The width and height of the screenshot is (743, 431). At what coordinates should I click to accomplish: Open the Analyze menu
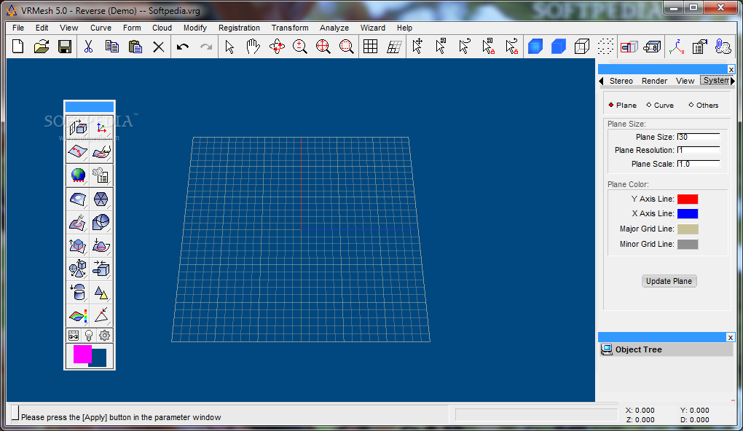tap(334, 28)
